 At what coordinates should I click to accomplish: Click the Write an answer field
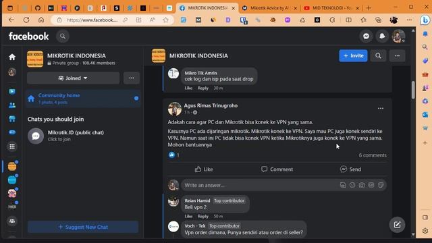259,185
